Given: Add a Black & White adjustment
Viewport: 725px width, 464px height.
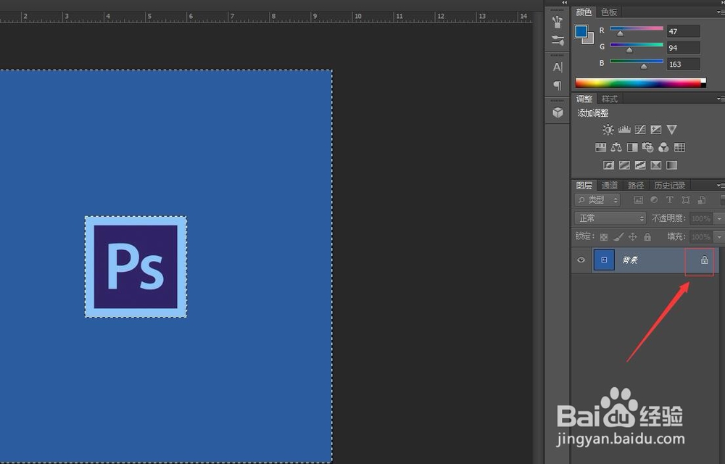Looking at the screenshot, I should (x=632, y=147).
